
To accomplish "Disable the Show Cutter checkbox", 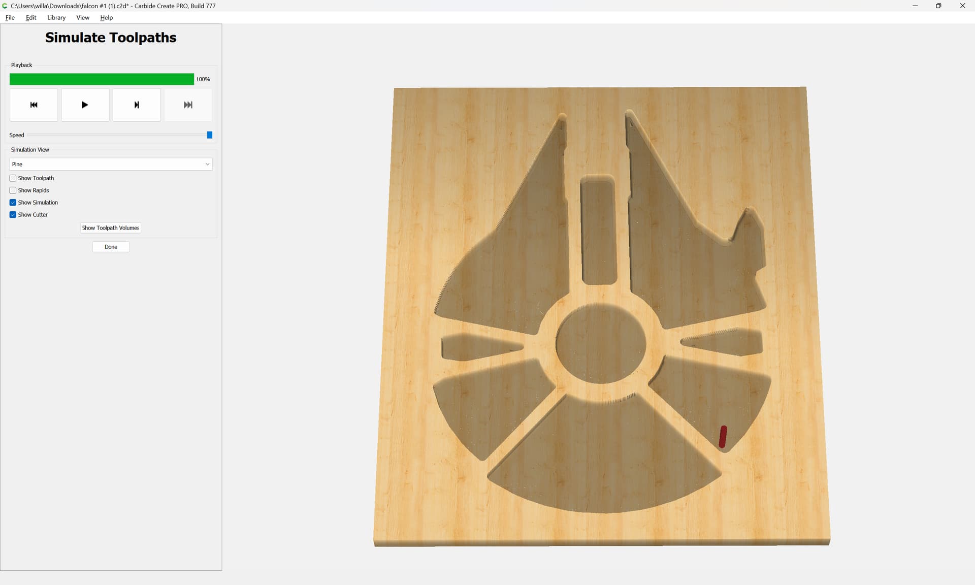I will point(13,215).
